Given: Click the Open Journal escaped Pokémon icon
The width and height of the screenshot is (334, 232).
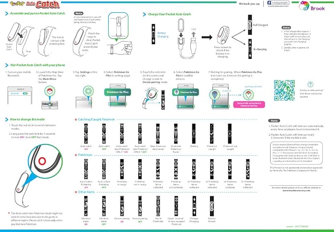Looking at the screenshot, I should tap(176, 206).
